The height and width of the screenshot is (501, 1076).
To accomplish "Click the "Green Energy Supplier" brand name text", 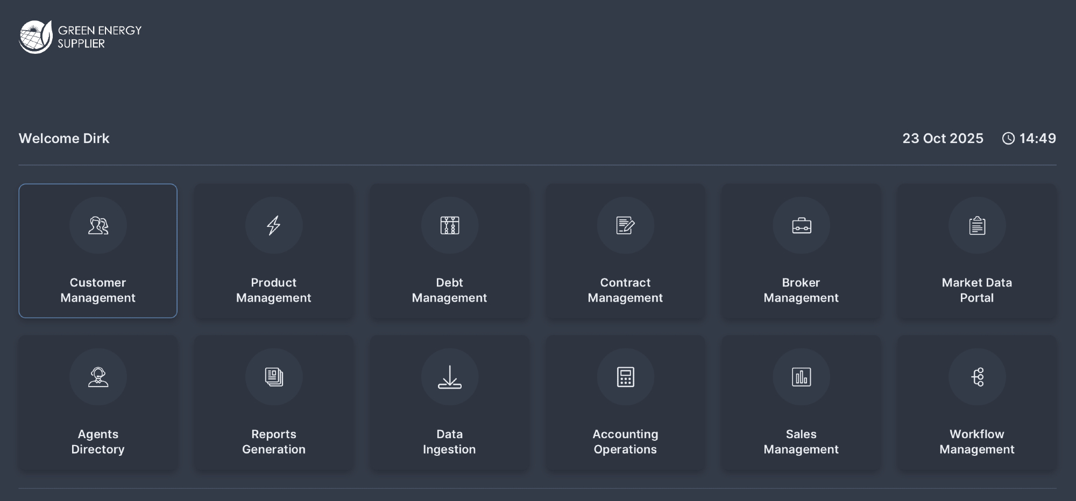I will point(100,37).
